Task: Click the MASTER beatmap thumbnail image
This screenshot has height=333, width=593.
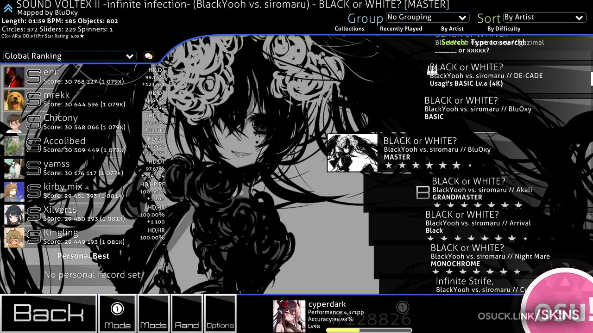Action: (x=353, y=153)
